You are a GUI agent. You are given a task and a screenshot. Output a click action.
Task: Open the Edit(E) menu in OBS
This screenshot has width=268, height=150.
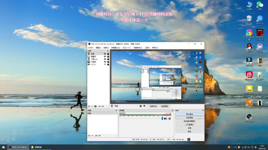pyautogui.click(x=98, y=48)
